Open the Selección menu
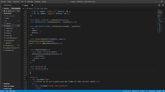The width and height of the screenshot is (165, 92). point(16,2)
